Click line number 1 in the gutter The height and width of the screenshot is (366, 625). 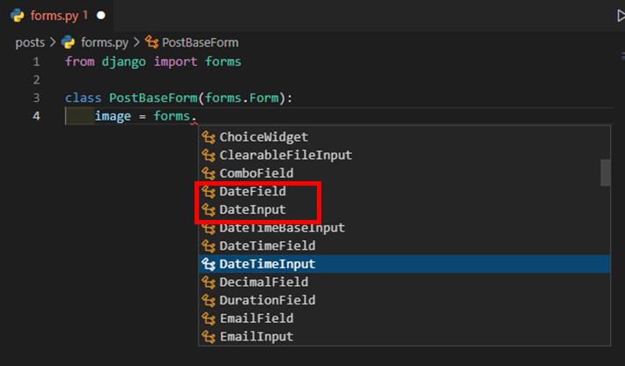36,62
